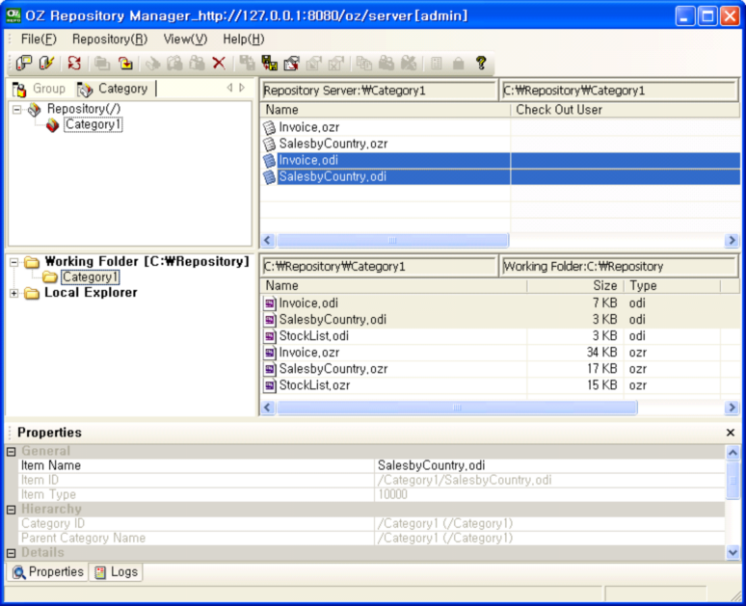
Task: Click the Repository(/) root node icon
Action: point(35,109)
